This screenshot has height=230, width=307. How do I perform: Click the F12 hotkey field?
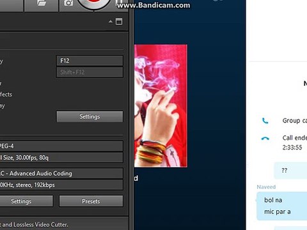pyautogui.click(x=90, y=61)
